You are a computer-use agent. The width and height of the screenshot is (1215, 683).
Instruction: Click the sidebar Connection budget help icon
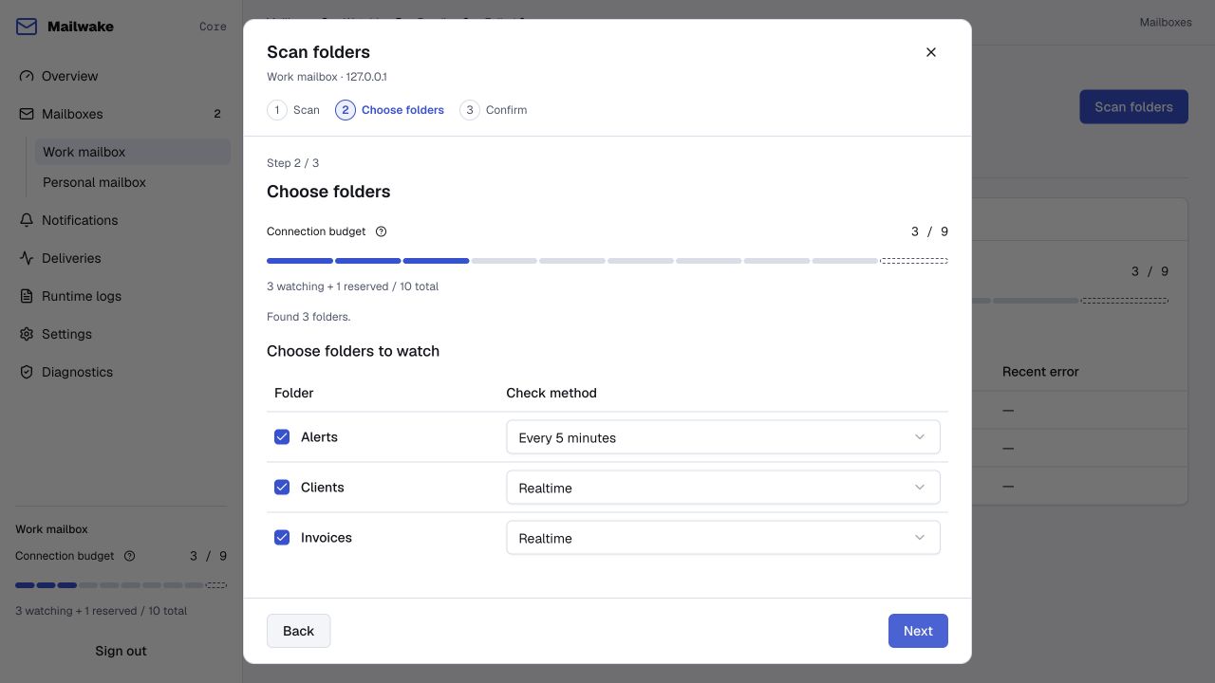(x=130, y=556)
